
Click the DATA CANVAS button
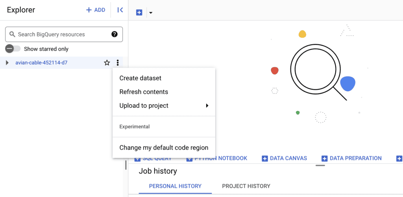(x=284, y=158)
